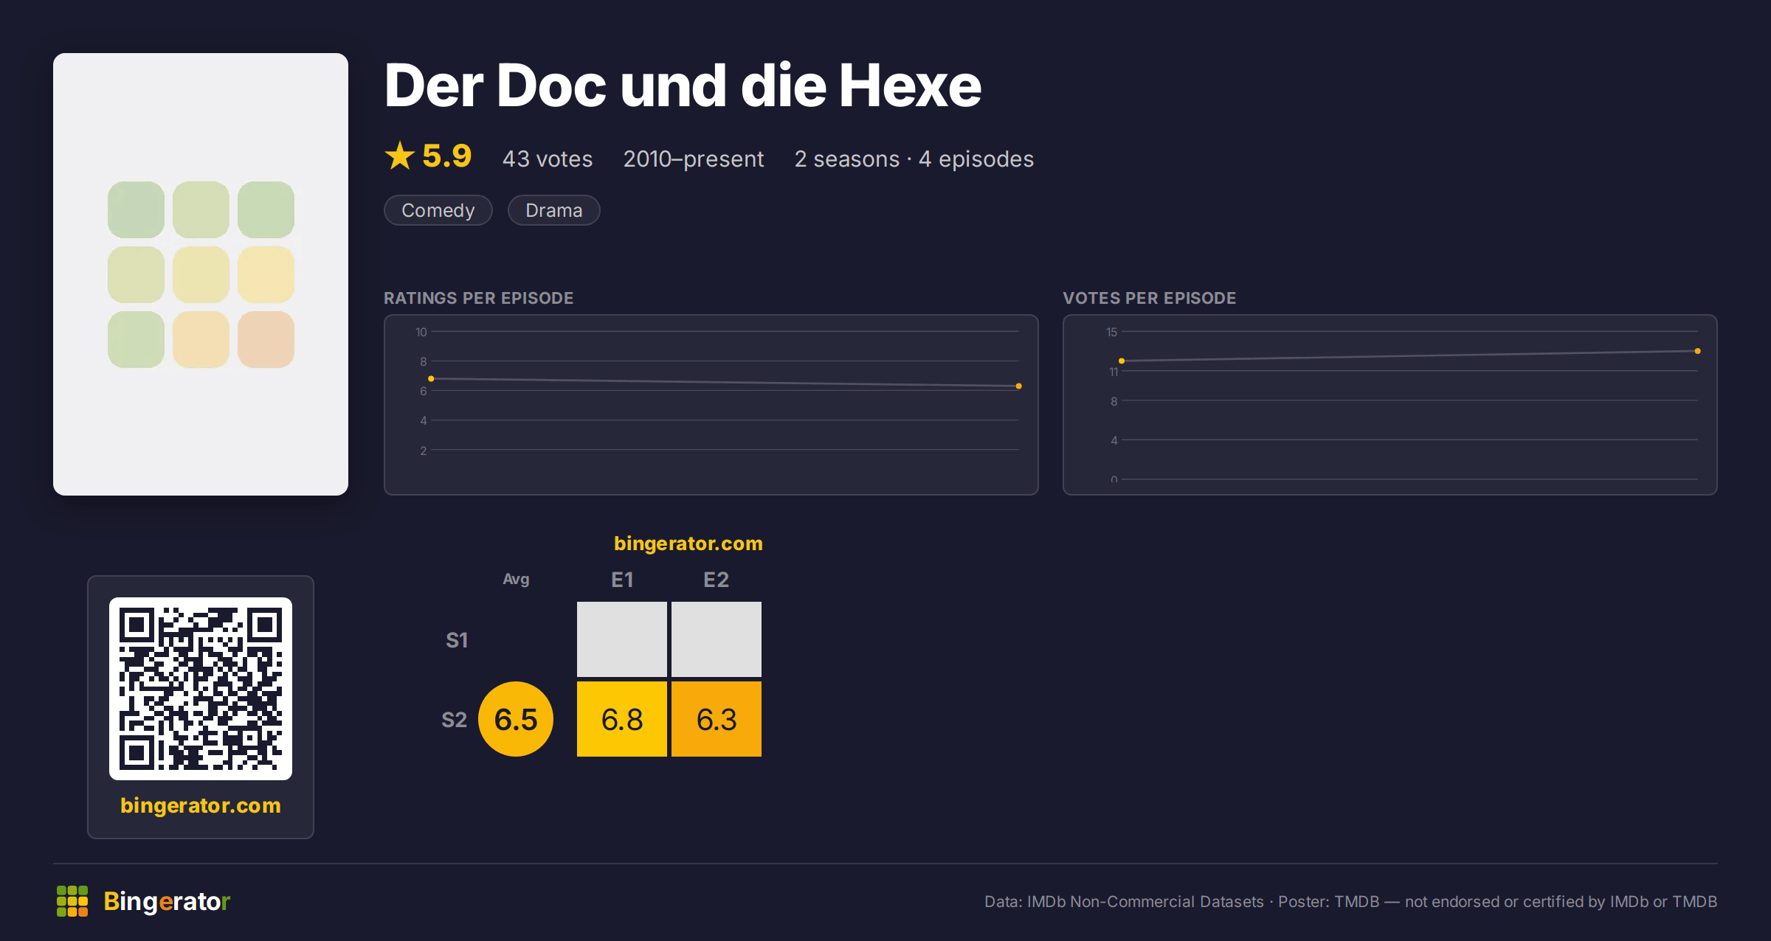Click the empty S1 E2 tile
This screenshot has height=941, width=1771.
(717, 639)
